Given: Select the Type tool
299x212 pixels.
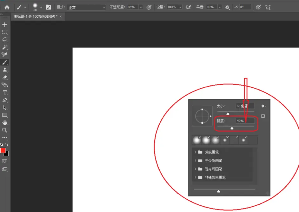Looking at the screenshot, I should (x=4, y=92).
